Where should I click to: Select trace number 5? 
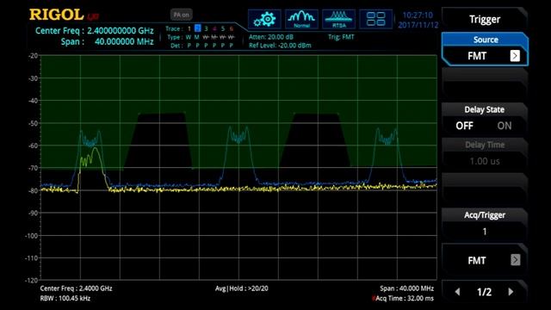click(x=223, y=28)
